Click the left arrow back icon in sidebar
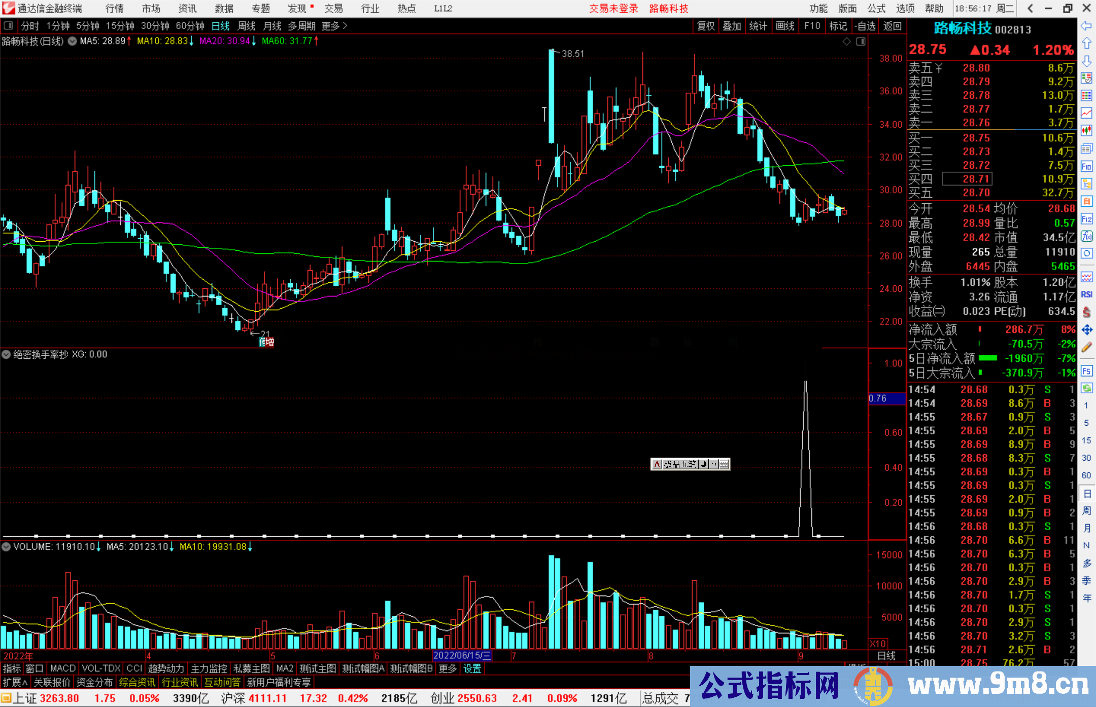Image resolution: width=1096 pixels, height=707 pixels. (x=1086, y=26)
